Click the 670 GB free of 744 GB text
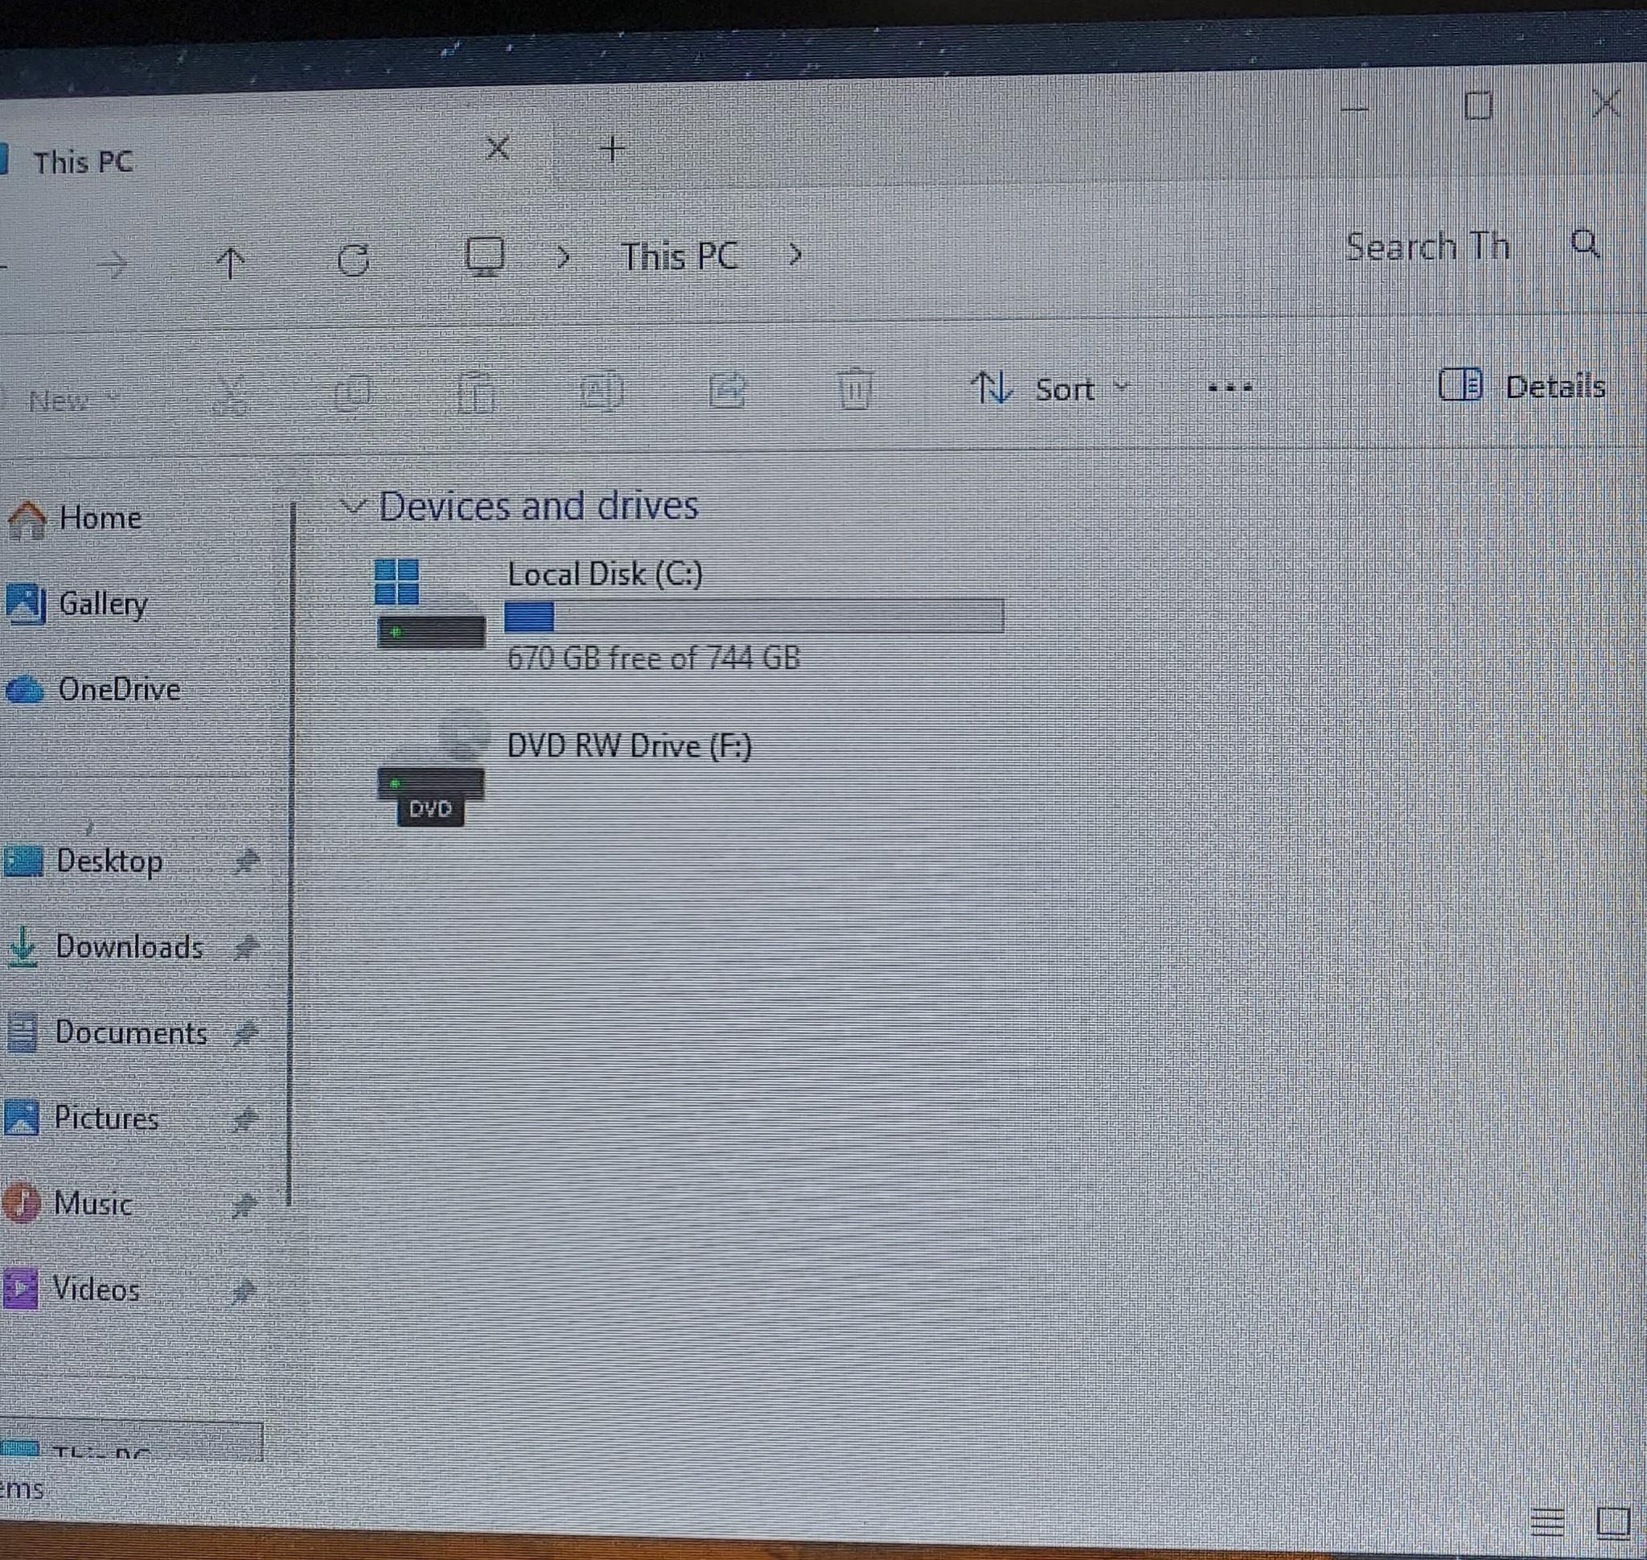Viewport: 1647px width, 1560px height. 653,658
